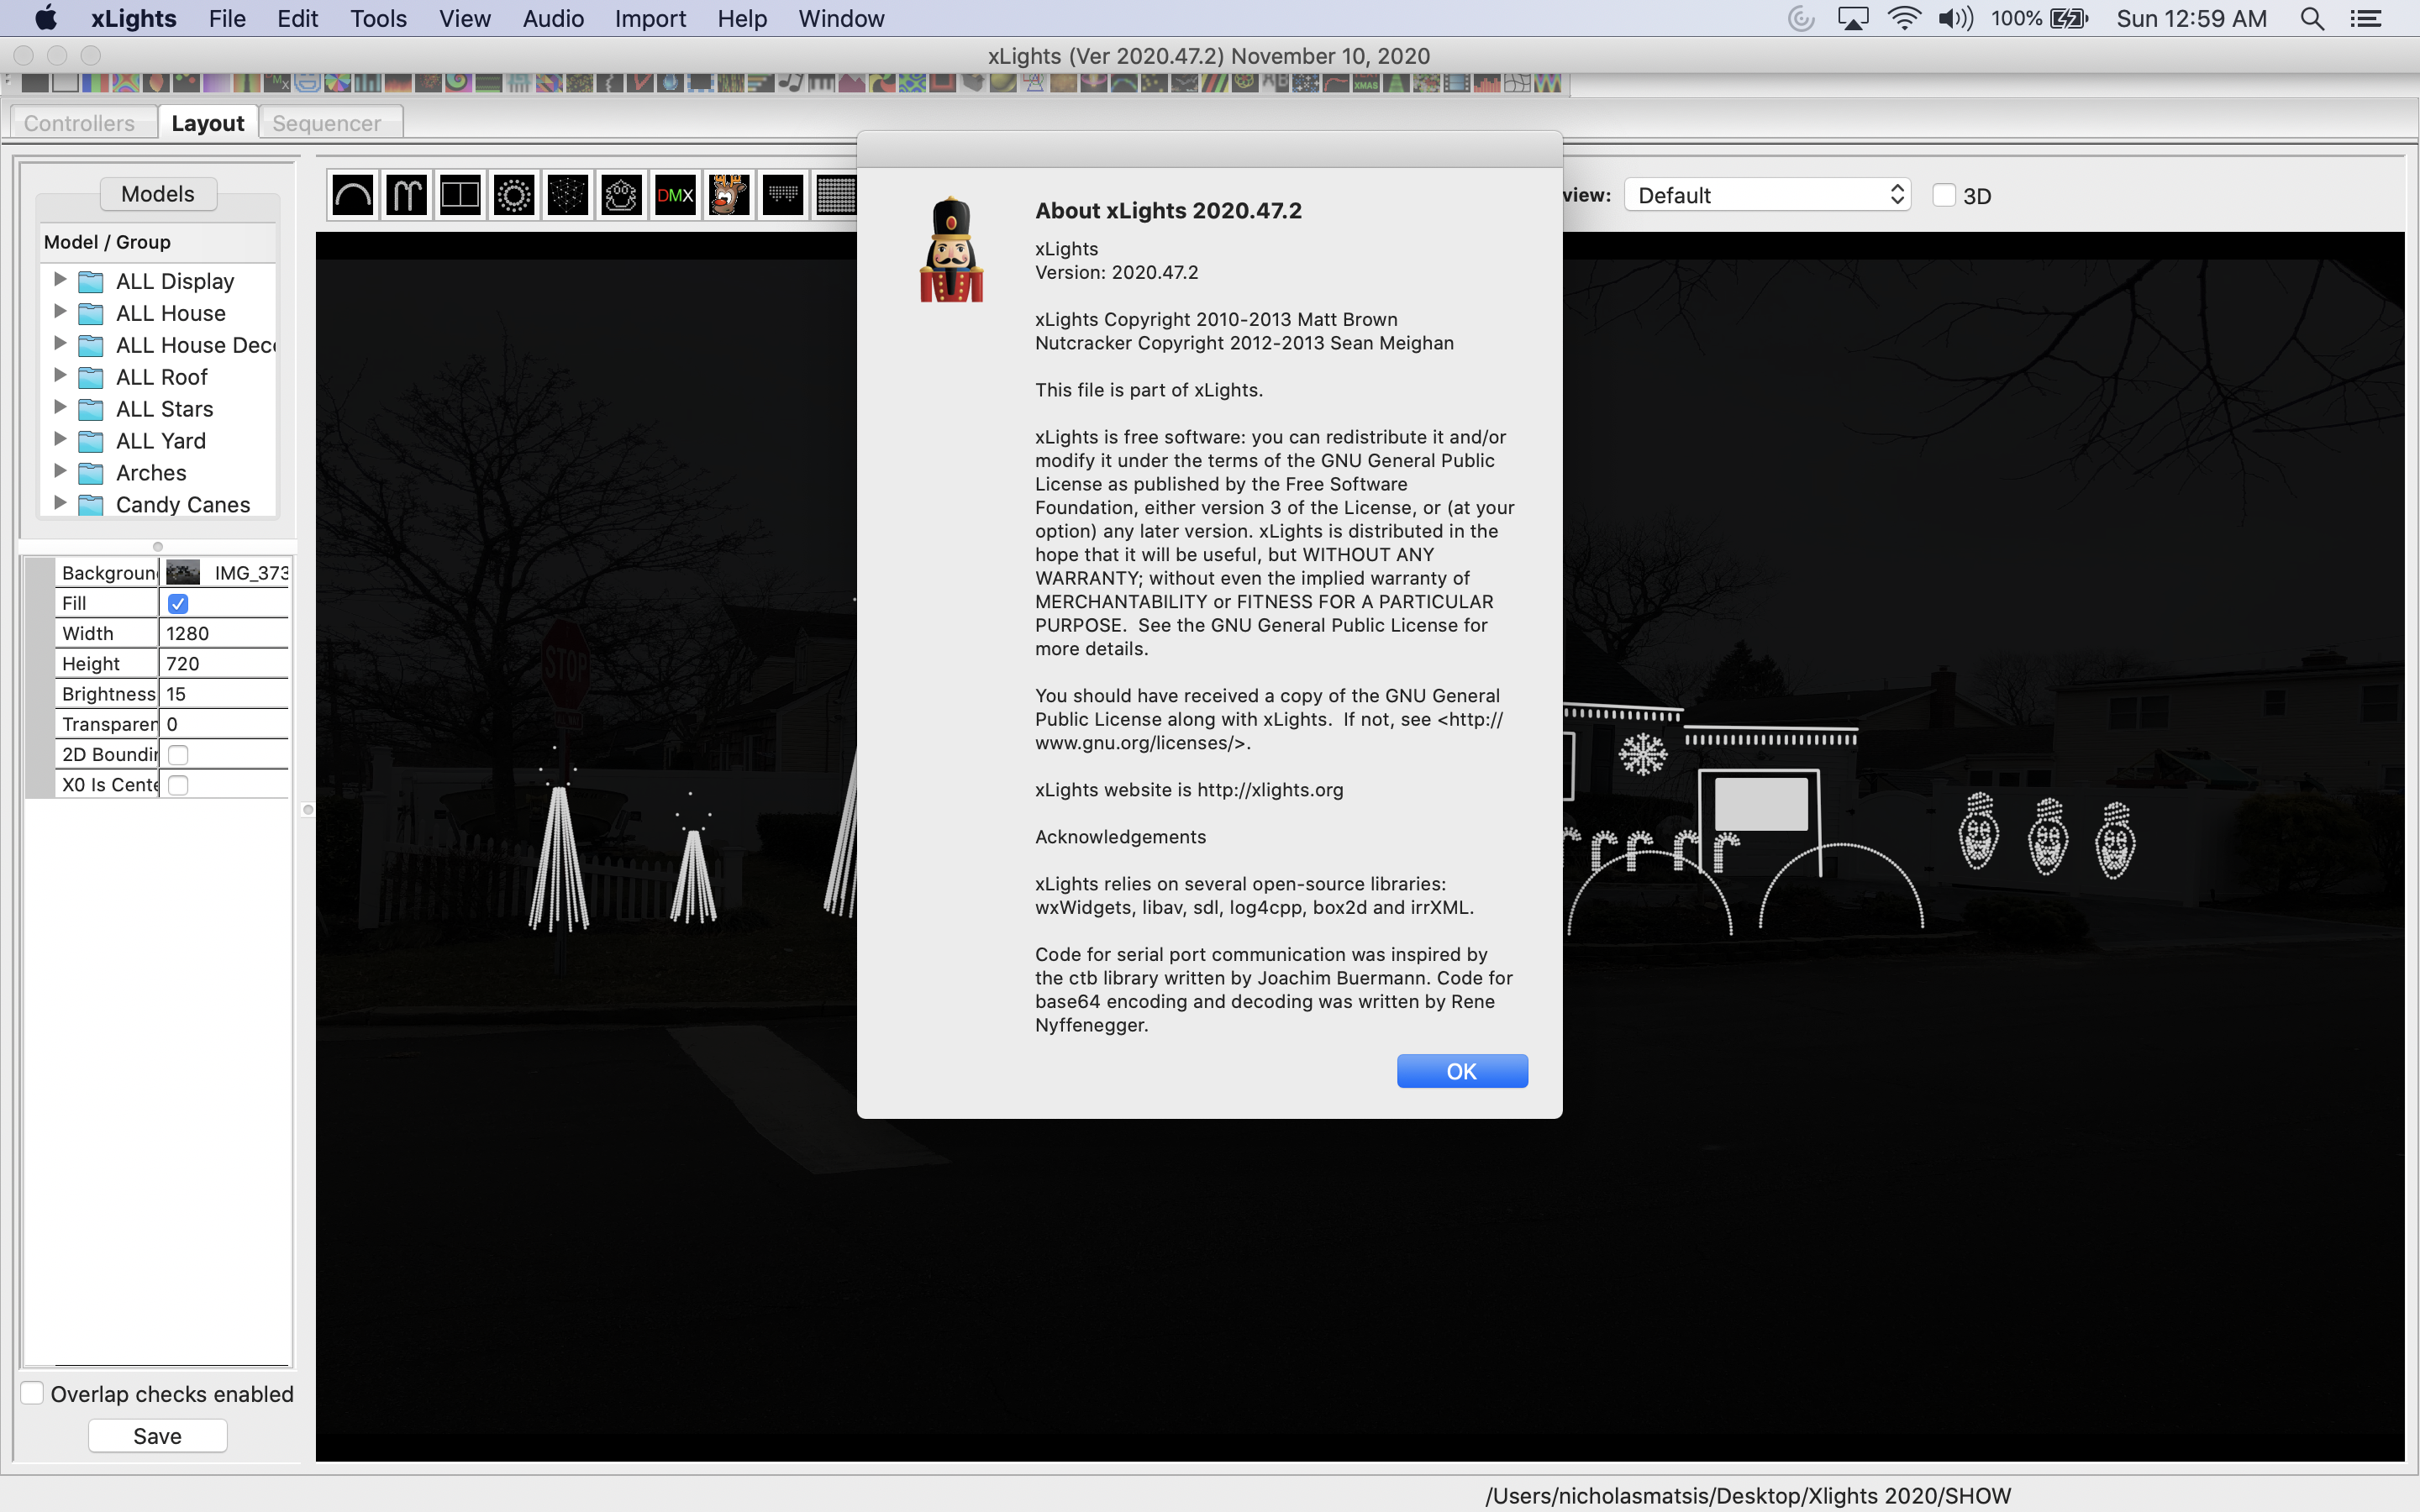Open the Wi-Fi status menu
The height and width of the screenshot is (1512, 2420).
(1904, 18)
